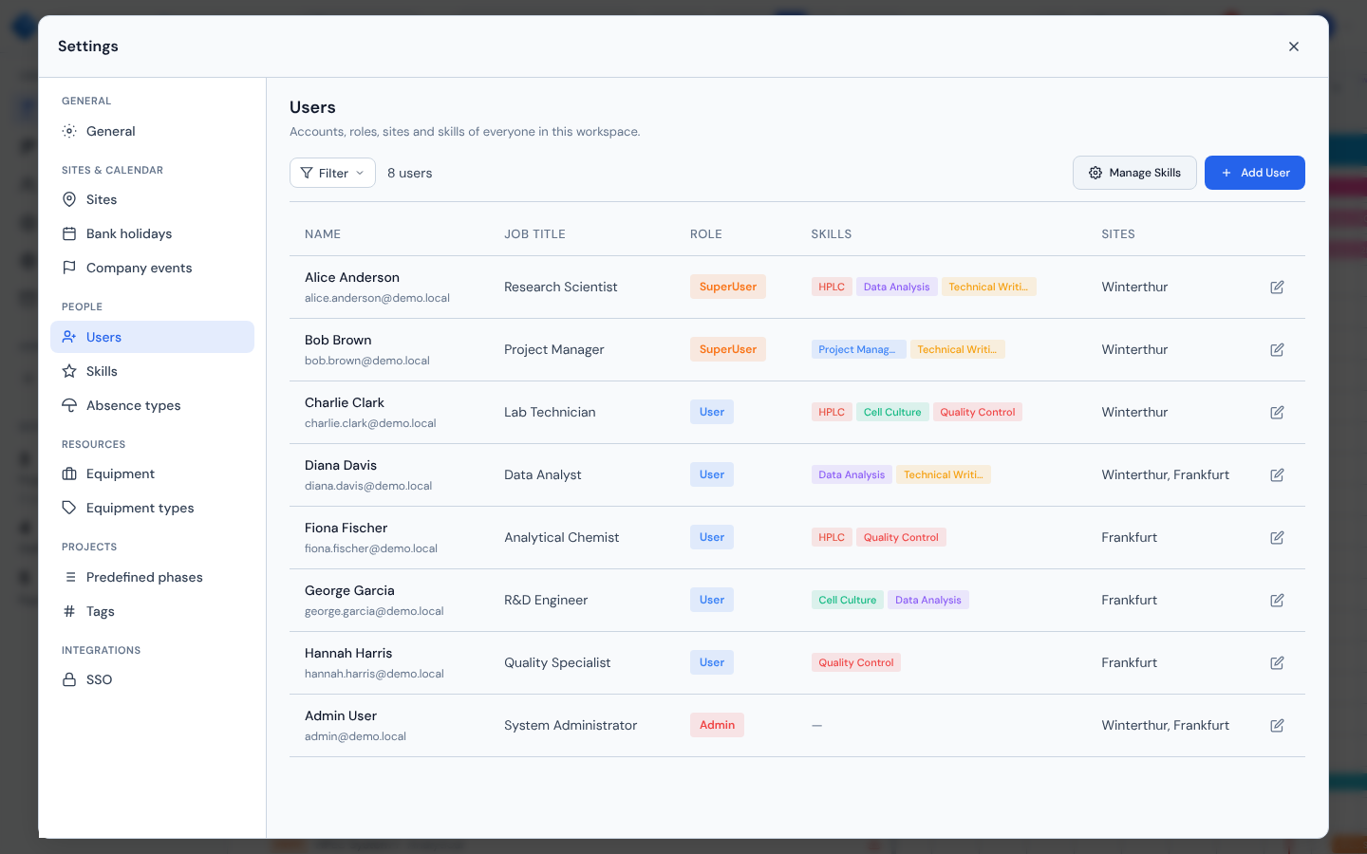
Task: Click Charlie Clark's Cell Culture tag
Action: (892, 412)
